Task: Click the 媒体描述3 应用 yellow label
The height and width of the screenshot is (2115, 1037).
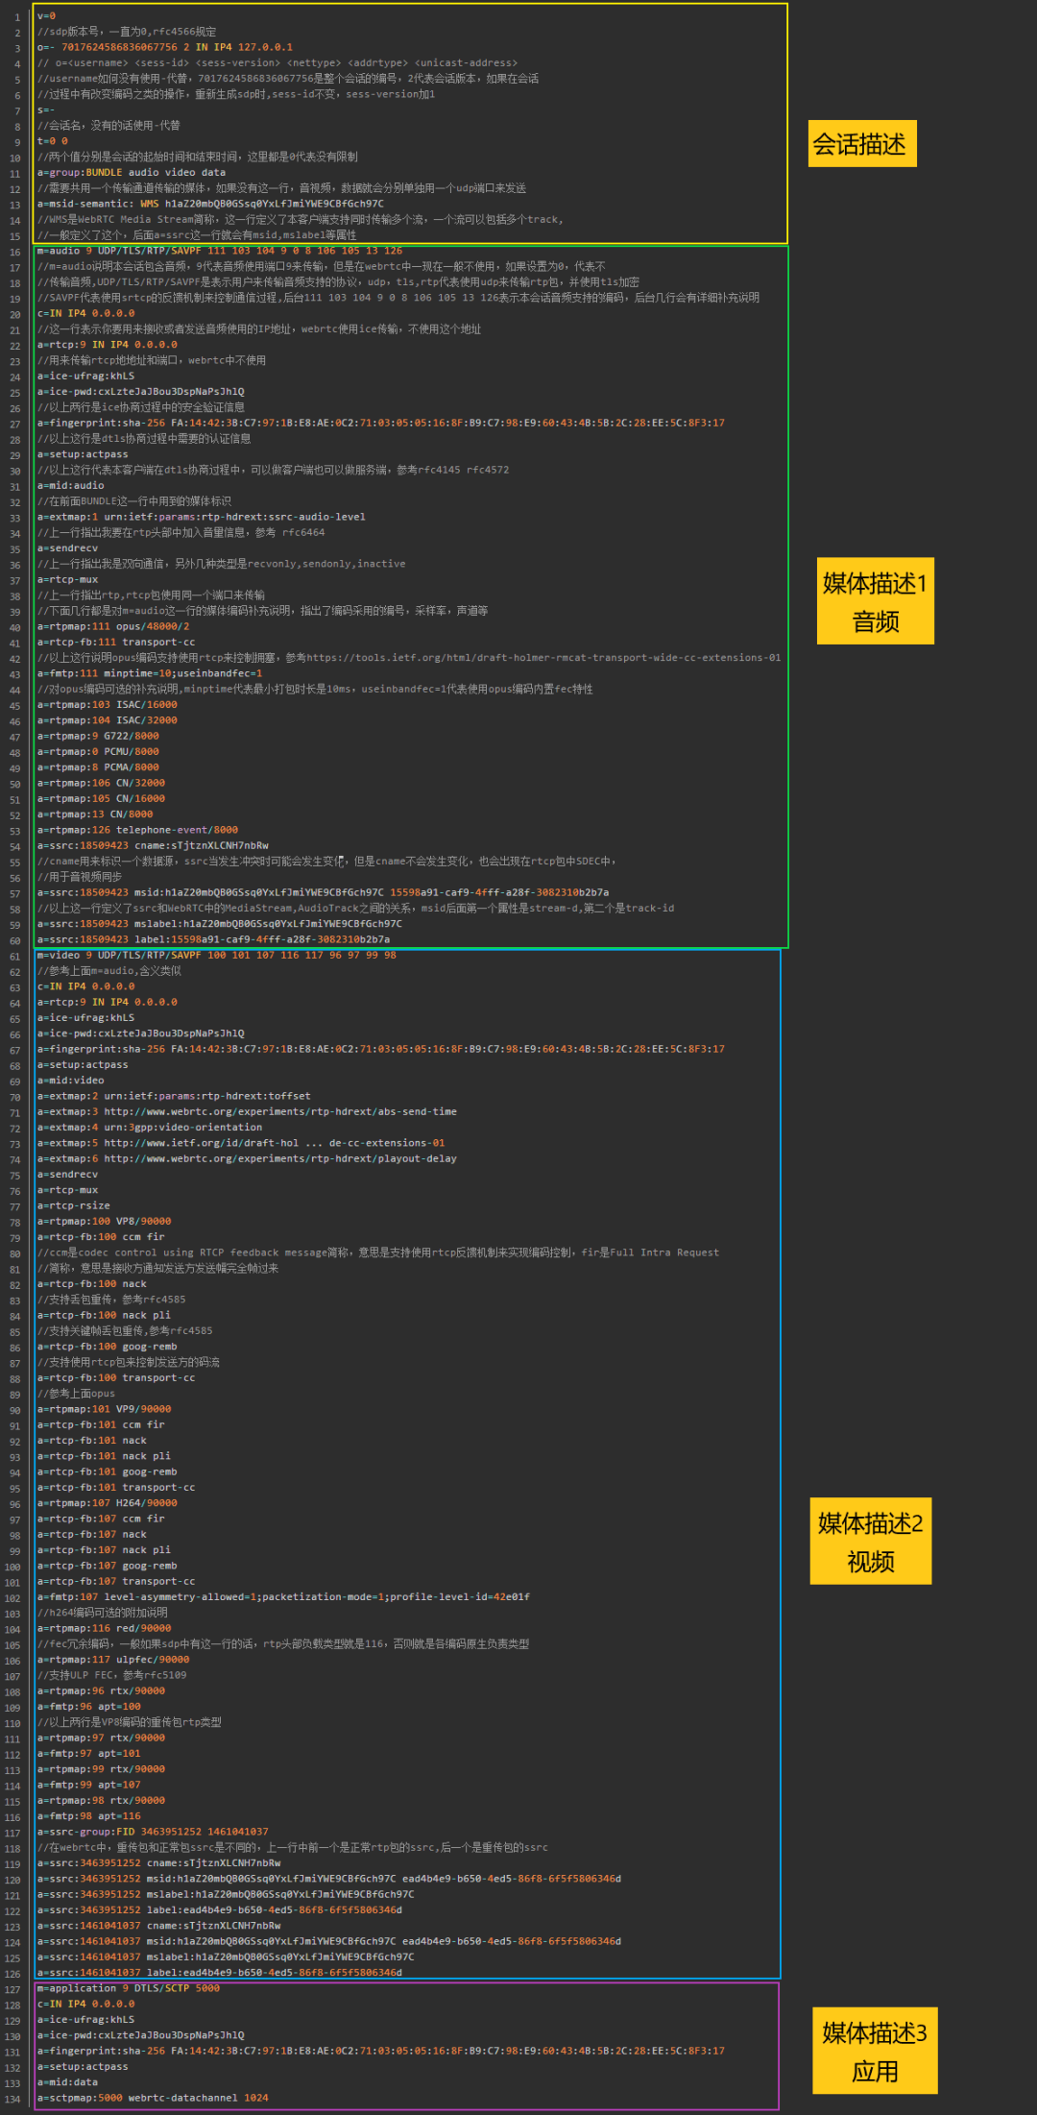Action: 874,2051
